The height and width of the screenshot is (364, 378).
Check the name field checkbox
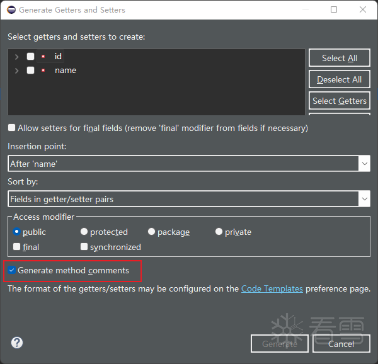click(31, 71)
